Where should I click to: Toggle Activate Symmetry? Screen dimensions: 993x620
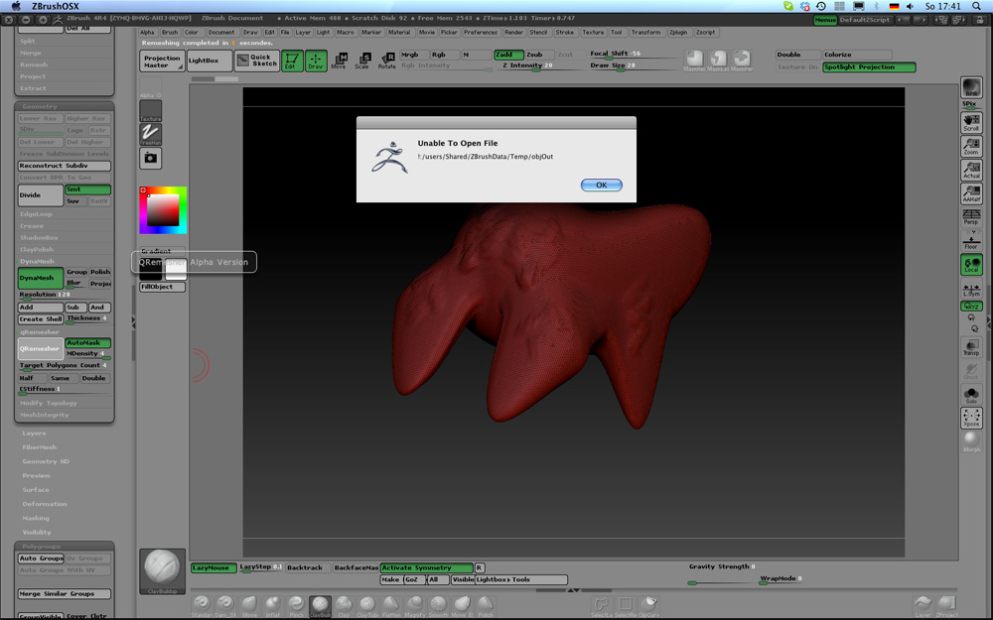click(x=427, y=568)
